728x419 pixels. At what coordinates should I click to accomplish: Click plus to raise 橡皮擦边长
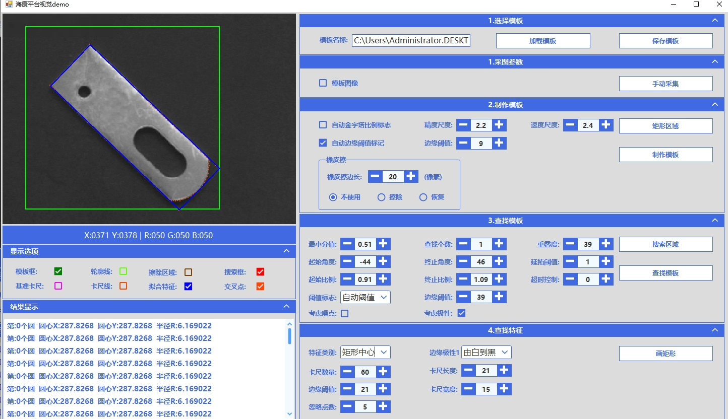click(411, 176)
